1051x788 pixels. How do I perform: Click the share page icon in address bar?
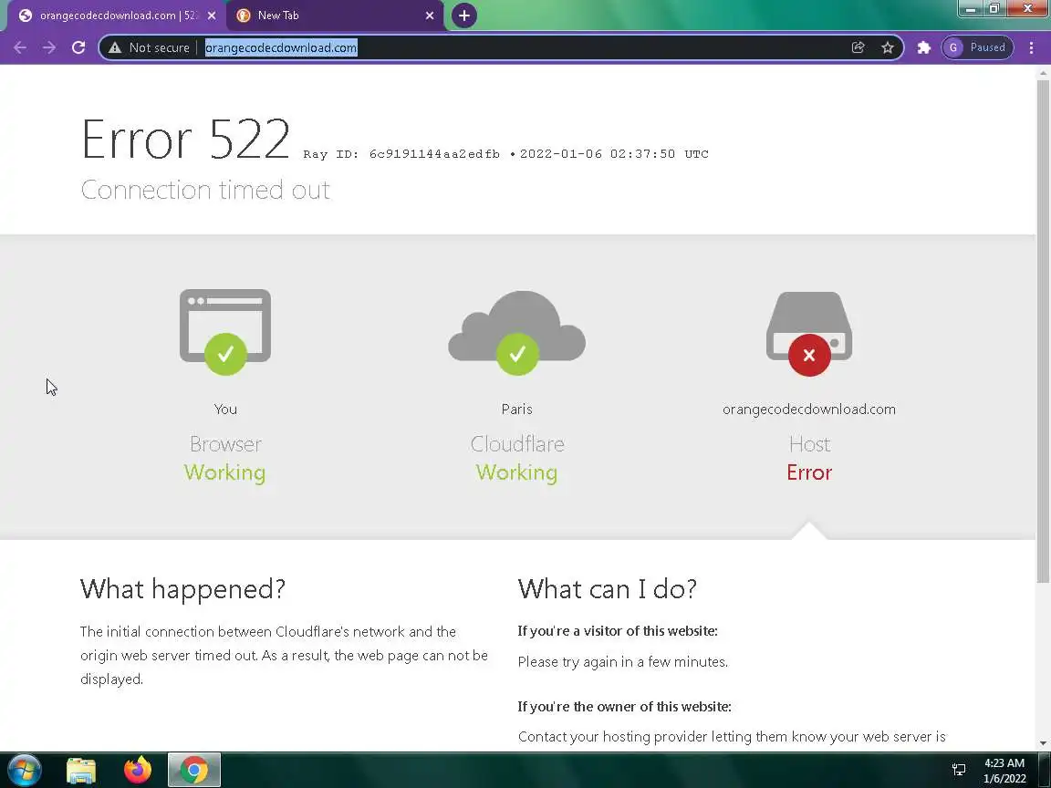click(858, 47)
